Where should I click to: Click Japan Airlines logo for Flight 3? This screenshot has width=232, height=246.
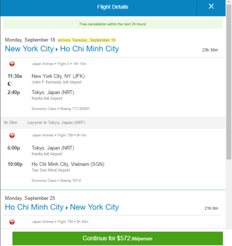pyautogui.click(x=12, y=64)
